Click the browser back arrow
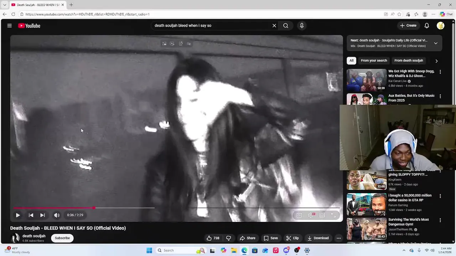Viewport: 456px width, 256px height. coord(5,14)
